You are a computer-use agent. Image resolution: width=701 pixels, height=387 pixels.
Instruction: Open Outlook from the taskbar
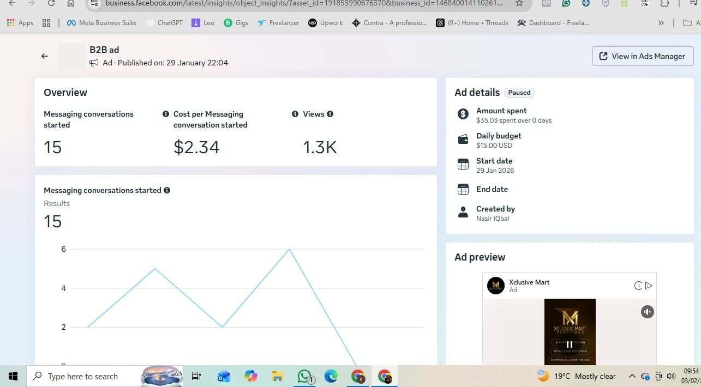pos(224,376)
